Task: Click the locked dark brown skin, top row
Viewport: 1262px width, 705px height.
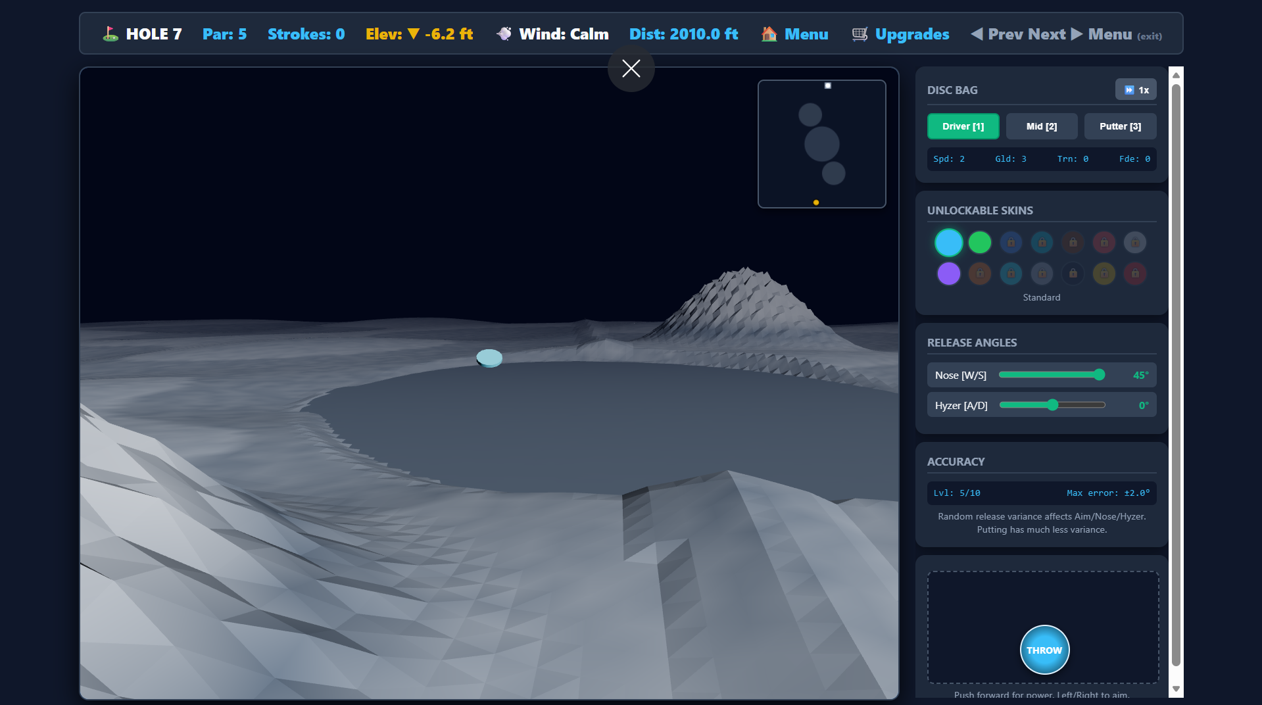Action: [1073, 243]
